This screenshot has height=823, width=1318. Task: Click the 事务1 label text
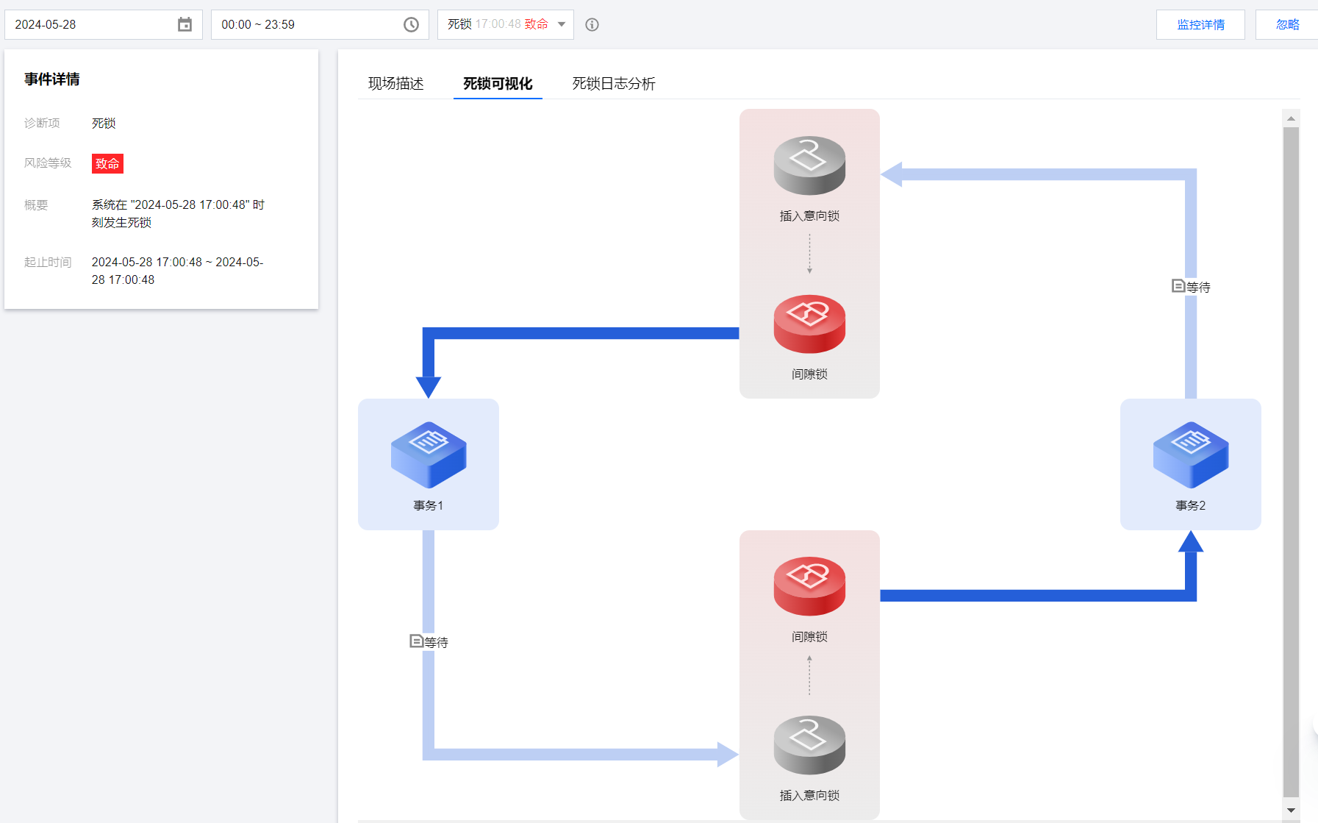[429, 505]
